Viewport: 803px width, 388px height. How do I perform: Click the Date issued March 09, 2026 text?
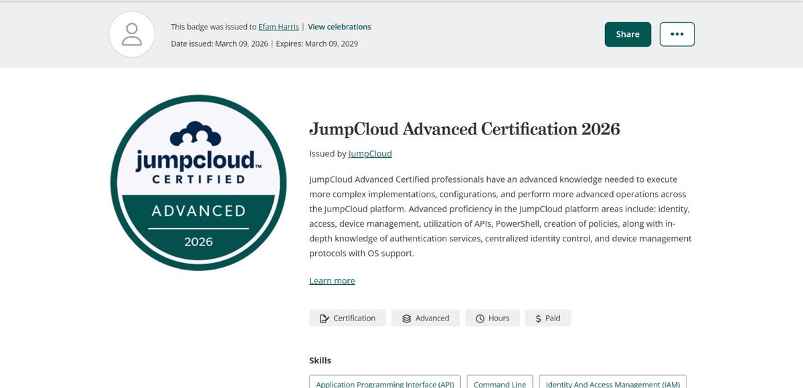click(x=219, y=43)
